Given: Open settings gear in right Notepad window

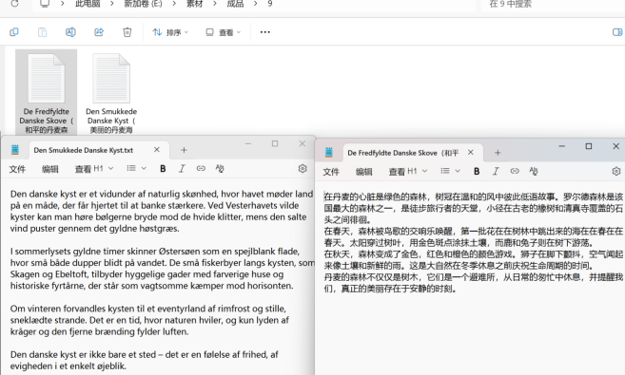Looking at the screenshot, I should [x=616, y=172].
